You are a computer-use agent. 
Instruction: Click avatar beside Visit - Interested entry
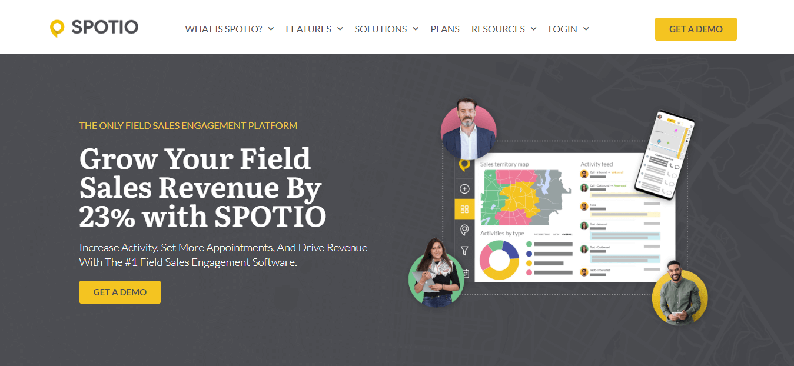(x=584, y=272)
